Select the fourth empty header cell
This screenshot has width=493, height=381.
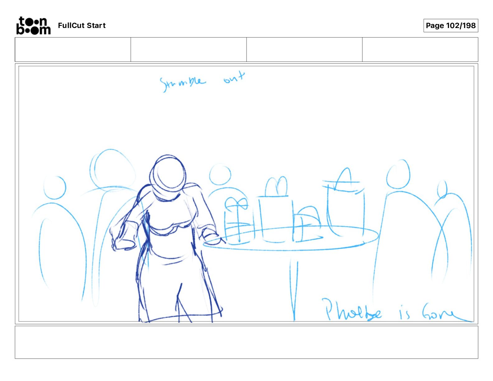click(420, 49)
